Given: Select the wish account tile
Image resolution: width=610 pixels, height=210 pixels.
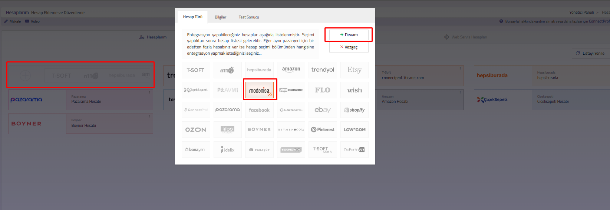Looking at the screenshot, I should pyautogui.click(x=355, y=90).
